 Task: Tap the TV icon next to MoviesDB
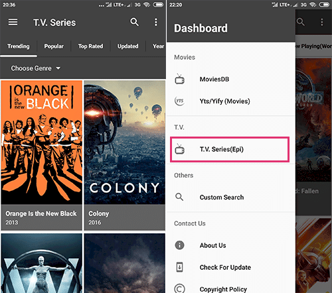tap(179, 79)
